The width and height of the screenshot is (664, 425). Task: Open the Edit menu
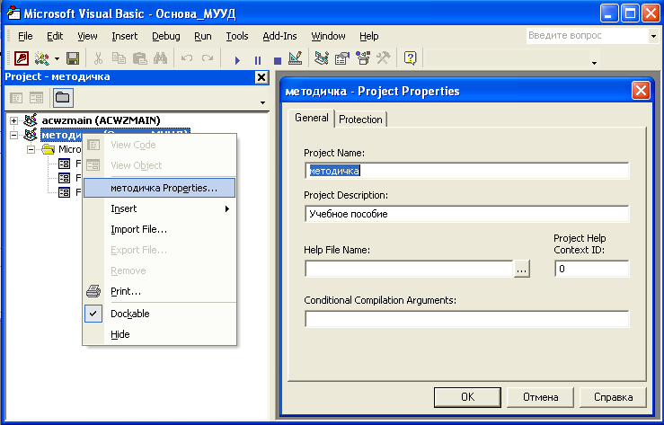coord(55,37)
